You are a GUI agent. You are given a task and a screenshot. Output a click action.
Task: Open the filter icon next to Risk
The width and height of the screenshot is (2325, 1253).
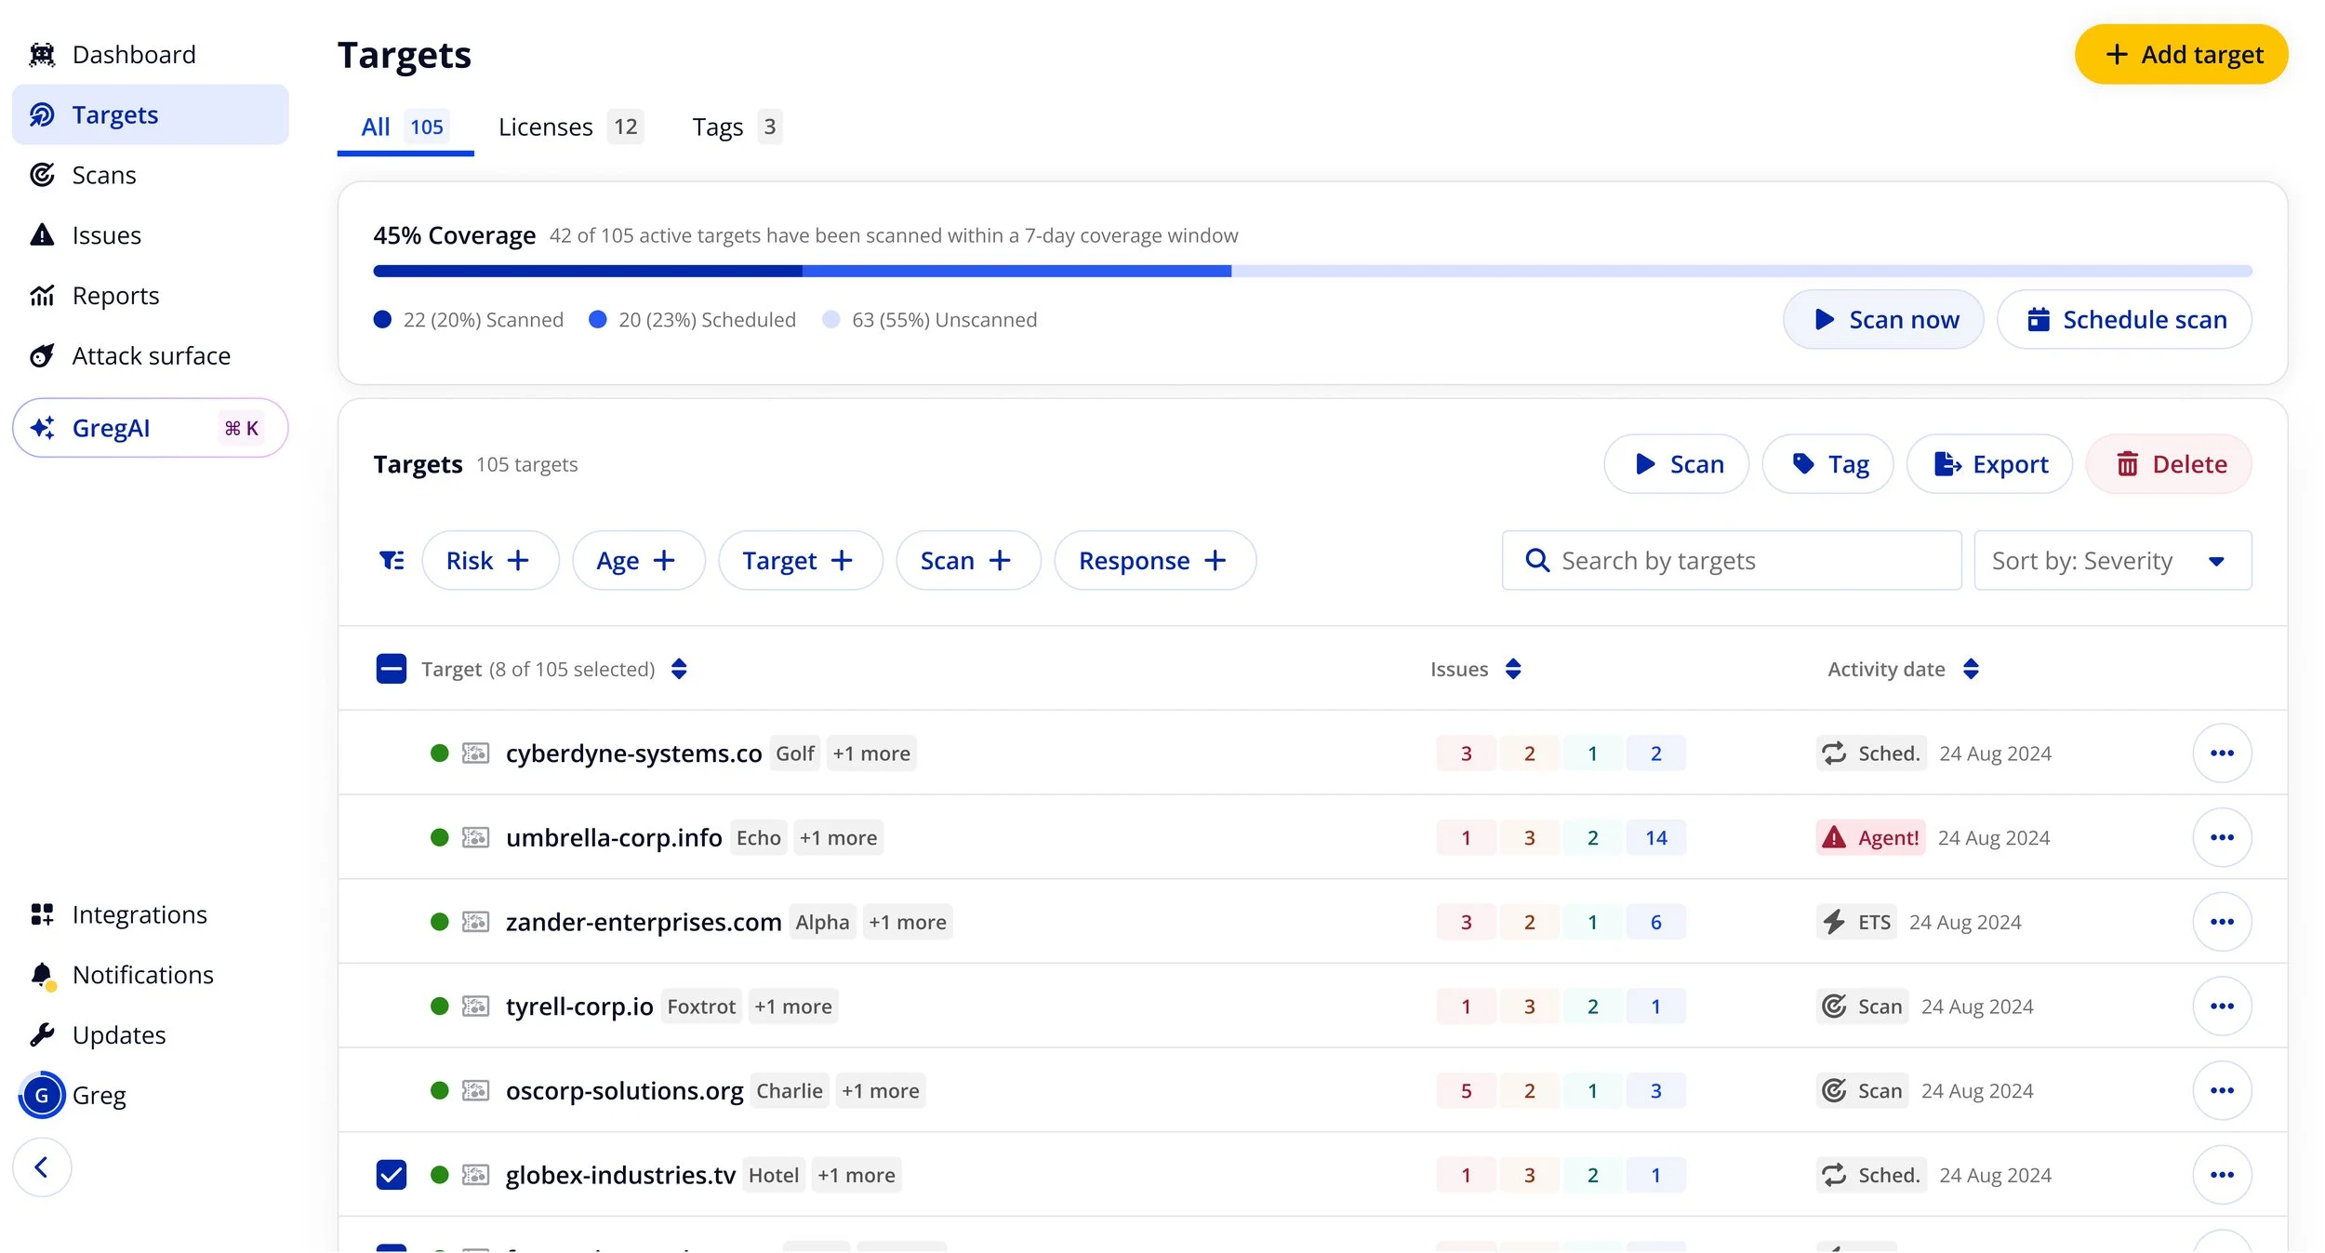point(392,559)
